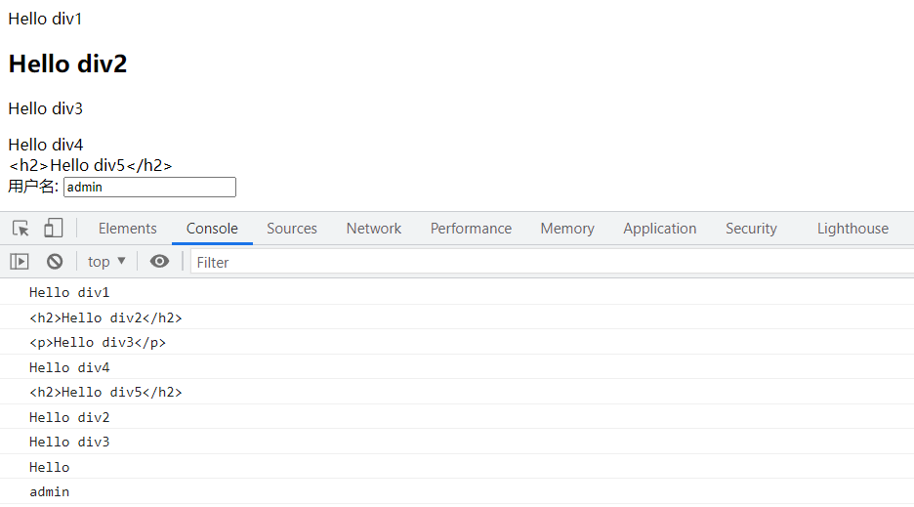914x507 pixels.
Task: Select the Security tab
Action: tap(751, 229)
